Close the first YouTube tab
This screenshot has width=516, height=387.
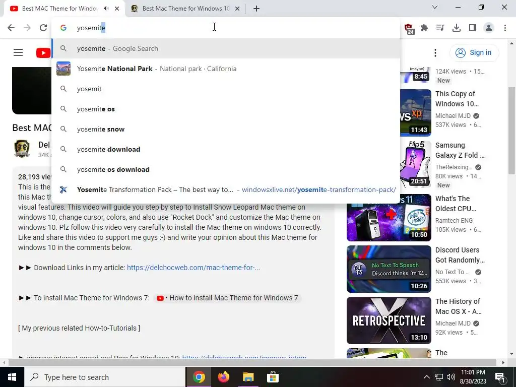click(117, 9)
